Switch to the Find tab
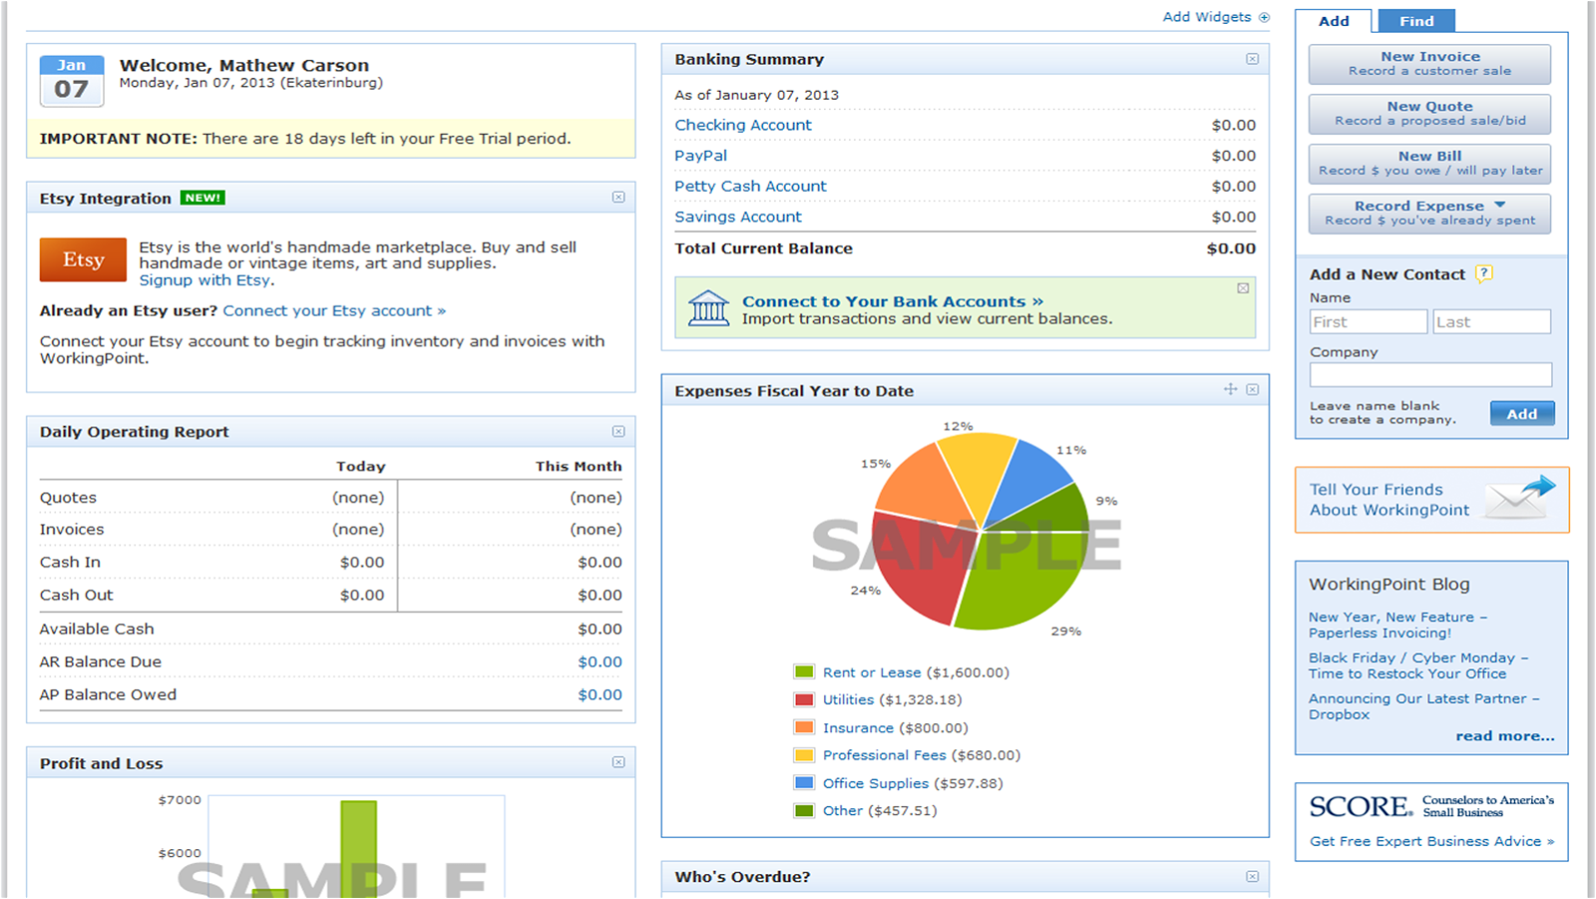This screenshot has height=899, width=1596. point(1415,20)
